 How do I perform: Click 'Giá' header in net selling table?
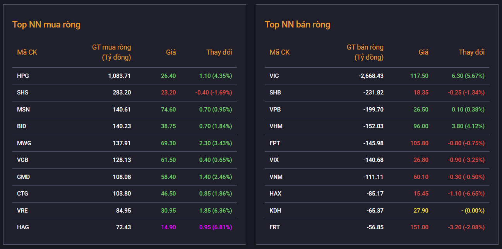[x=423, y=52]
